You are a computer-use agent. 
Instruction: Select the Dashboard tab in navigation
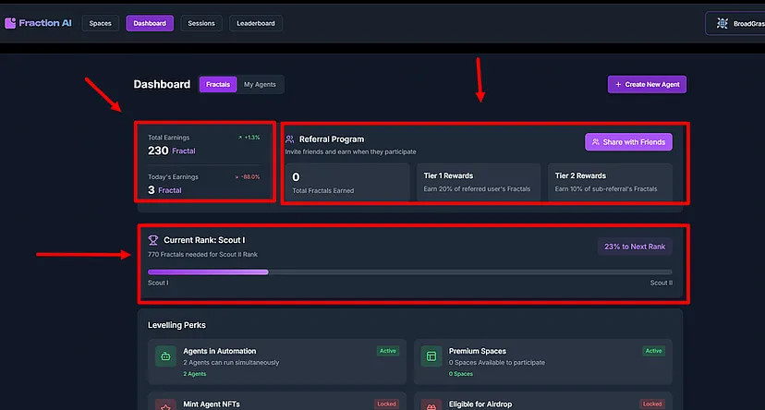(x=150, y=23)
